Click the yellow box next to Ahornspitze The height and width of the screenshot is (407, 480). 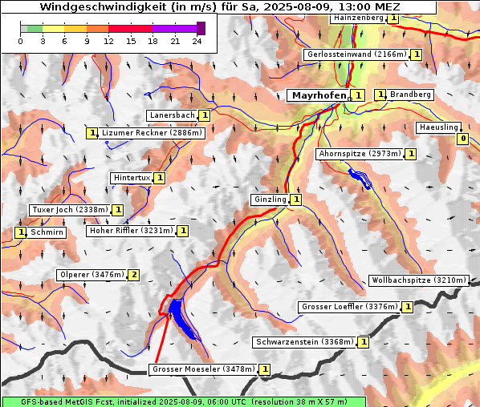410,154
